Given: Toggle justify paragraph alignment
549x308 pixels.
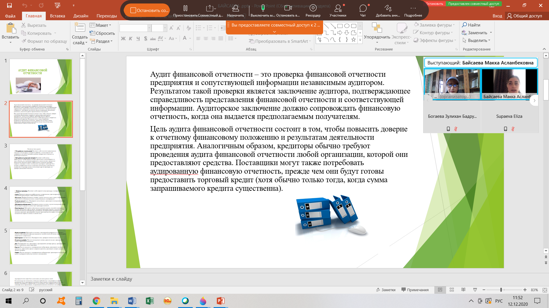Looking at the screenshot, I should 220,38.
